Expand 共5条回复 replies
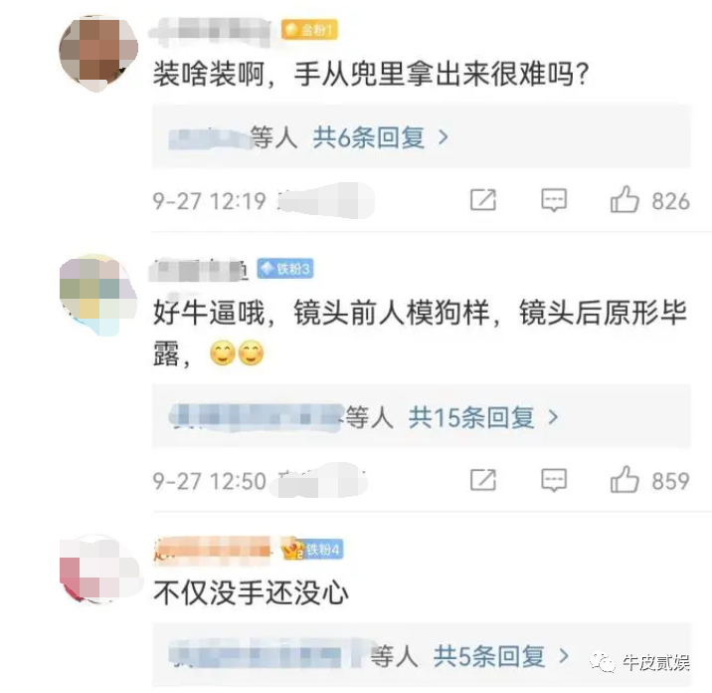The width and height of the screenshot is (712, 693). click(x=501, y=656)
